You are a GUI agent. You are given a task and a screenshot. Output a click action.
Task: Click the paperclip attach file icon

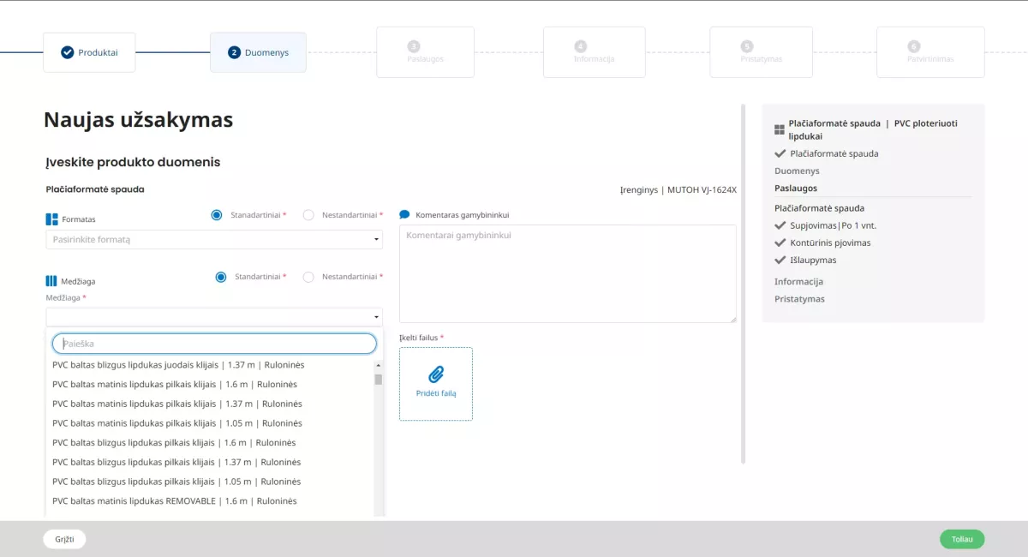click(x=436, y=374)
